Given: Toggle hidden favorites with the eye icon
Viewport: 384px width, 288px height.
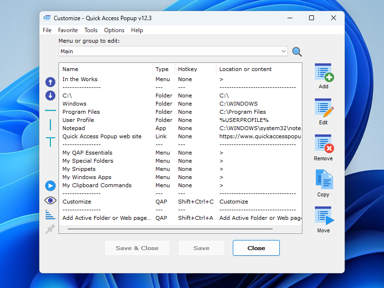Looking at the screenshot, I should click(50, 201).
